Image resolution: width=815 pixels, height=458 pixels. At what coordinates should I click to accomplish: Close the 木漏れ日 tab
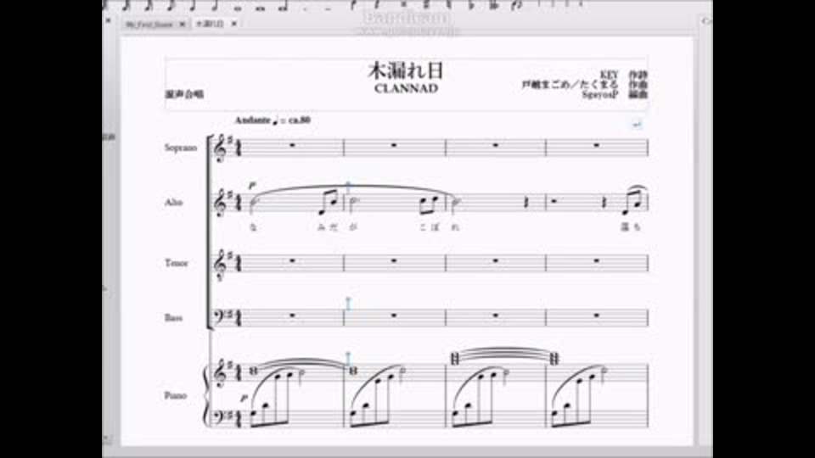pyautogui.click(x=234, y=24)
